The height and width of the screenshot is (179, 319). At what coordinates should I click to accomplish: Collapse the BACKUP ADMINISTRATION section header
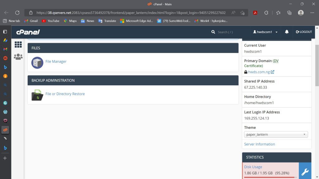tap(133, 80)
